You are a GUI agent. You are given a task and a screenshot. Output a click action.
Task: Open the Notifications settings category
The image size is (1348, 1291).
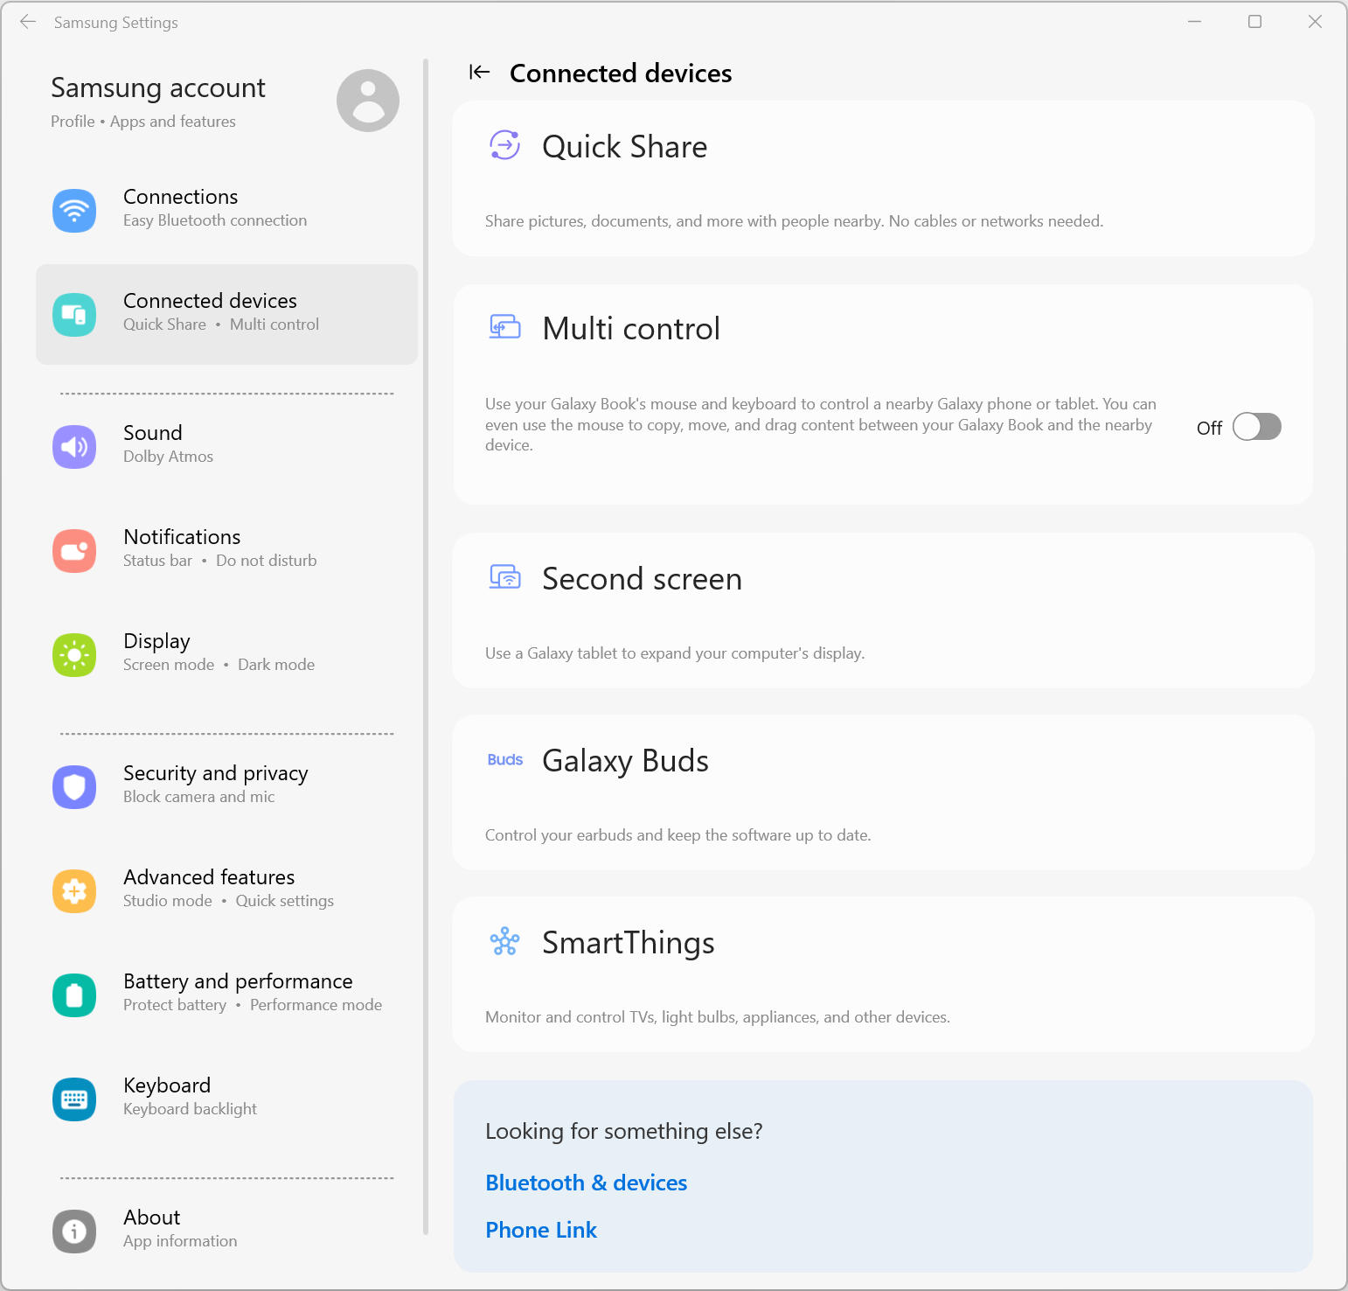[227, 551]
